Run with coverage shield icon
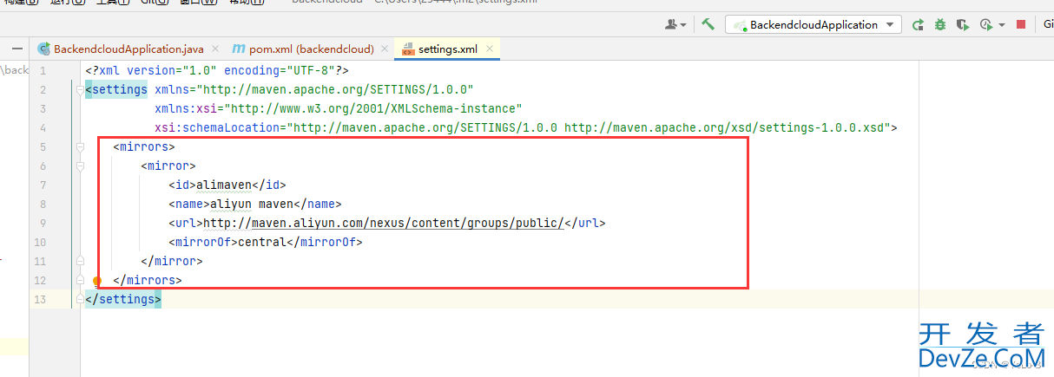 [x=963, y=25]
